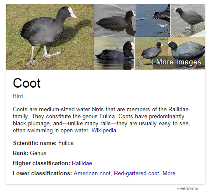Click the coot description paragraph text
Screen dimensions: 213x195
(101, 120)
